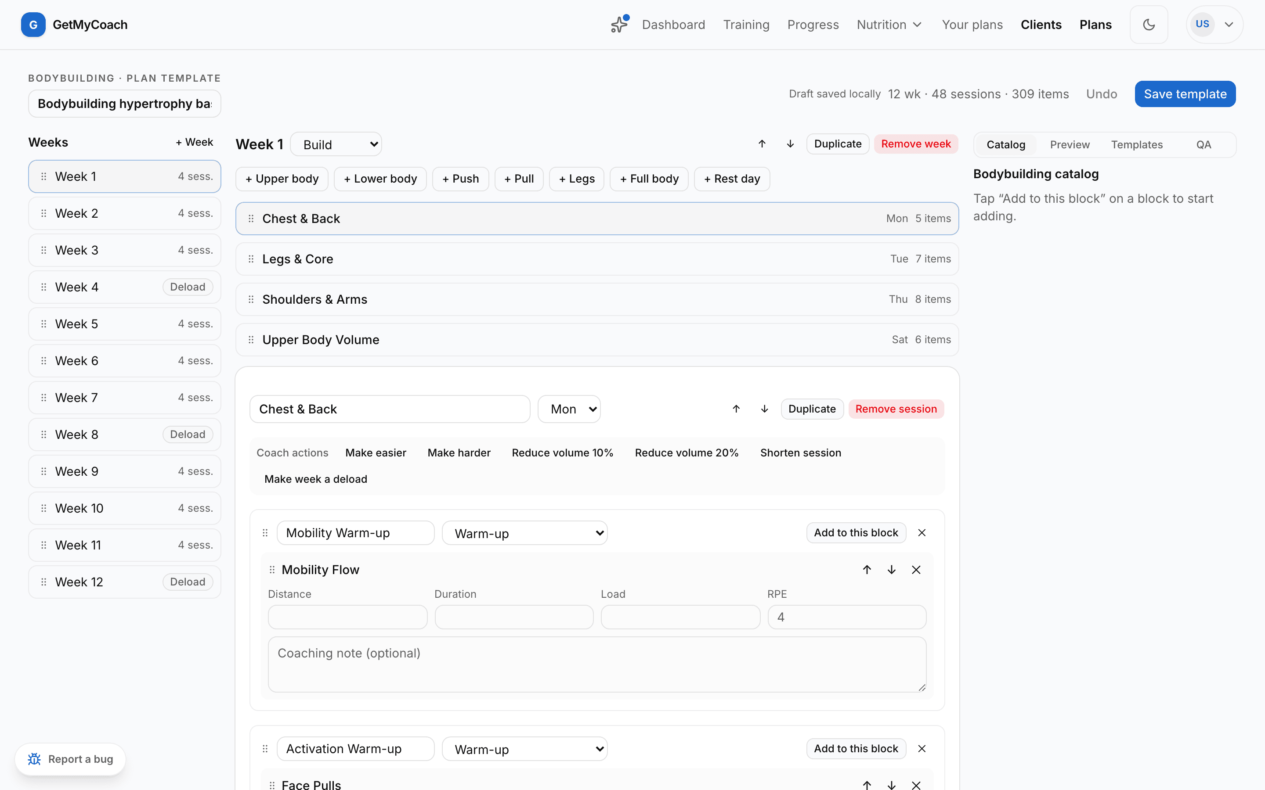Move Mobility Flow exercise up
Viewport: 1265px width, 790px height.
point(867,570)
